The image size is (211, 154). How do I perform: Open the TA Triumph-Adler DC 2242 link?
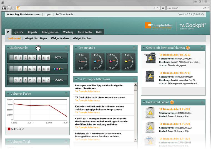[x=175, y=55]
